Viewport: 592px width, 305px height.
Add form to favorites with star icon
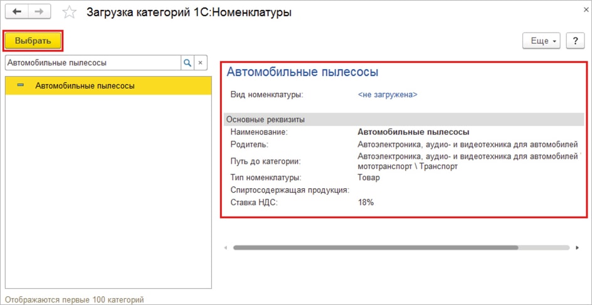(69, 13)
